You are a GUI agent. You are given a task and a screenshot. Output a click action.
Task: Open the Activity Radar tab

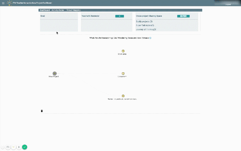pos(58,10)
